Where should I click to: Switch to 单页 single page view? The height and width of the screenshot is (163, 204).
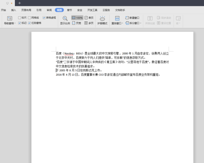89,18
